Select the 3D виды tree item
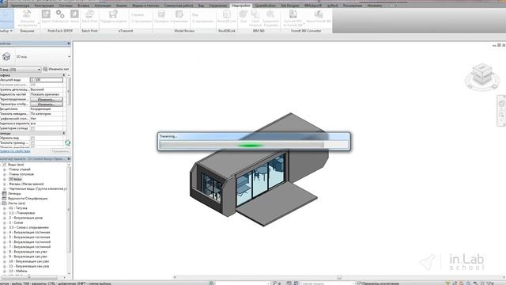Image resolution: width=506 pixels, height=285 pixels. pyautogui.click(x=15, y=179)
